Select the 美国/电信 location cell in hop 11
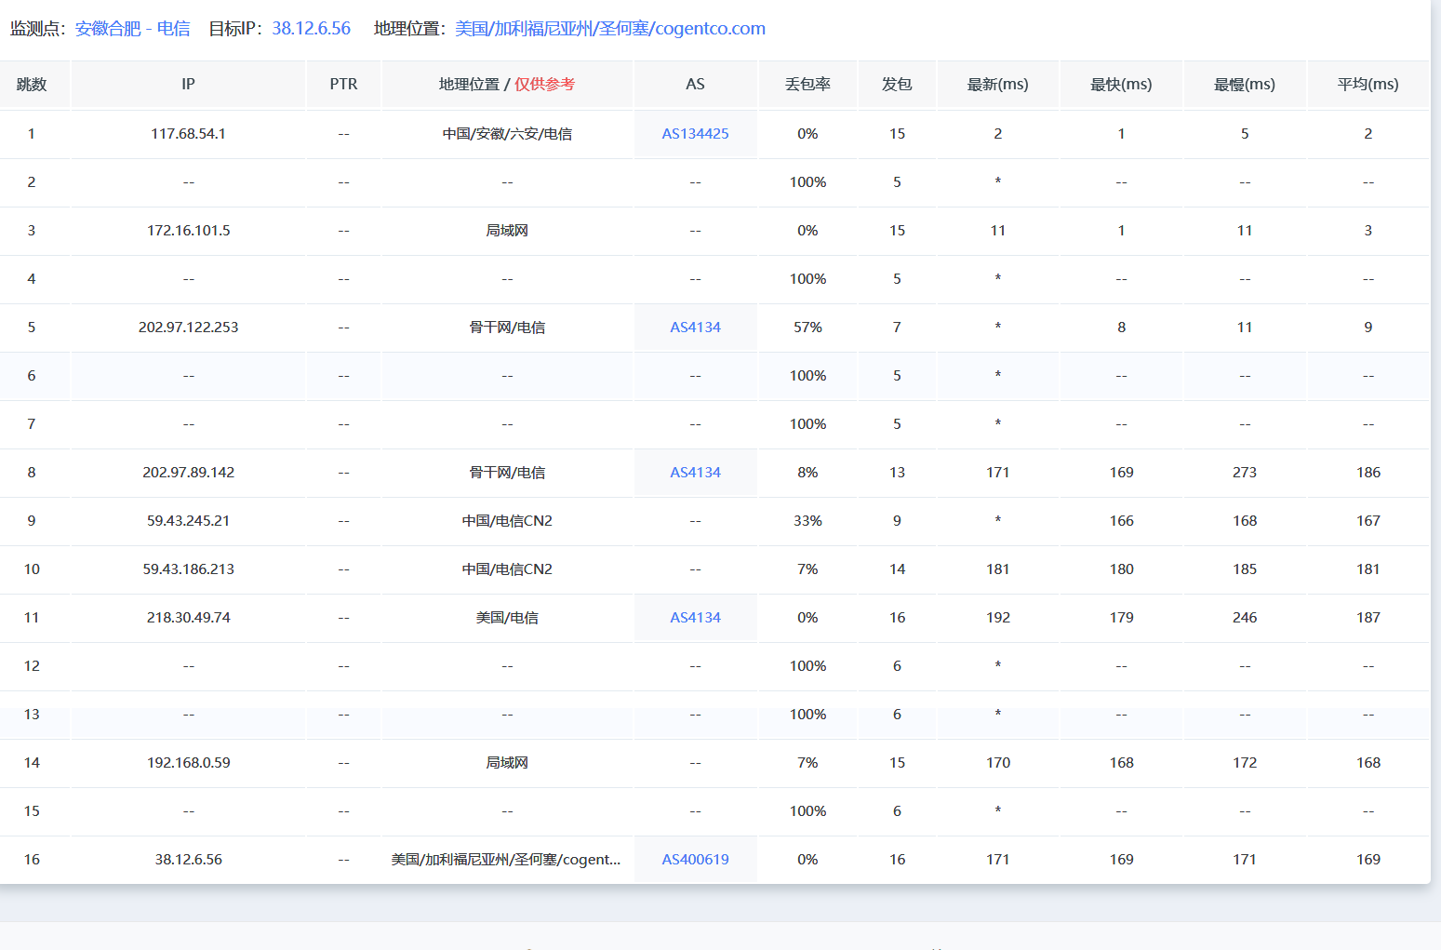Screen dimensions: 1441x950 click(x=507, y=618)
